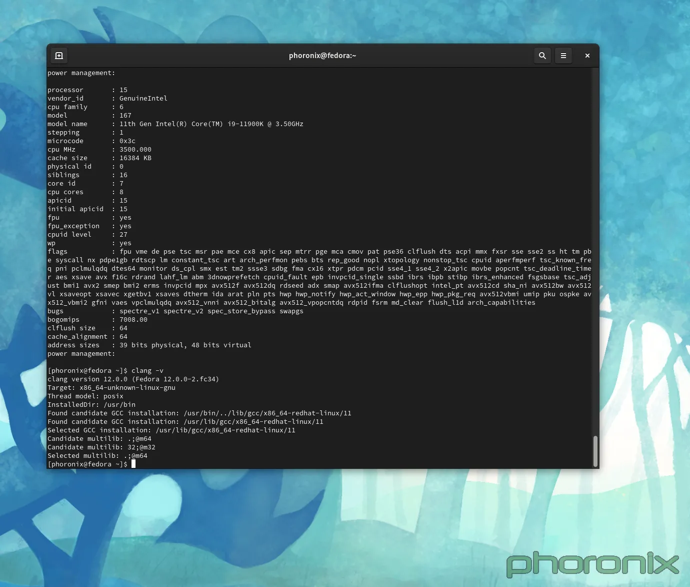Click the 'cpu MHz : 3500.000' line
This screenshot has width=690, height=587.
99,150
